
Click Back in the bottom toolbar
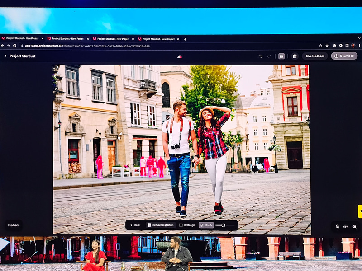[x=135, y=225]
